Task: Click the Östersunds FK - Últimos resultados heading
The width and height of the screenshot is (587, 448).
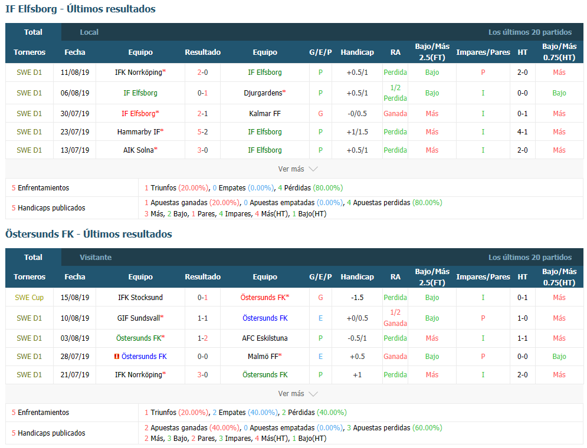Action: point(88,234)
